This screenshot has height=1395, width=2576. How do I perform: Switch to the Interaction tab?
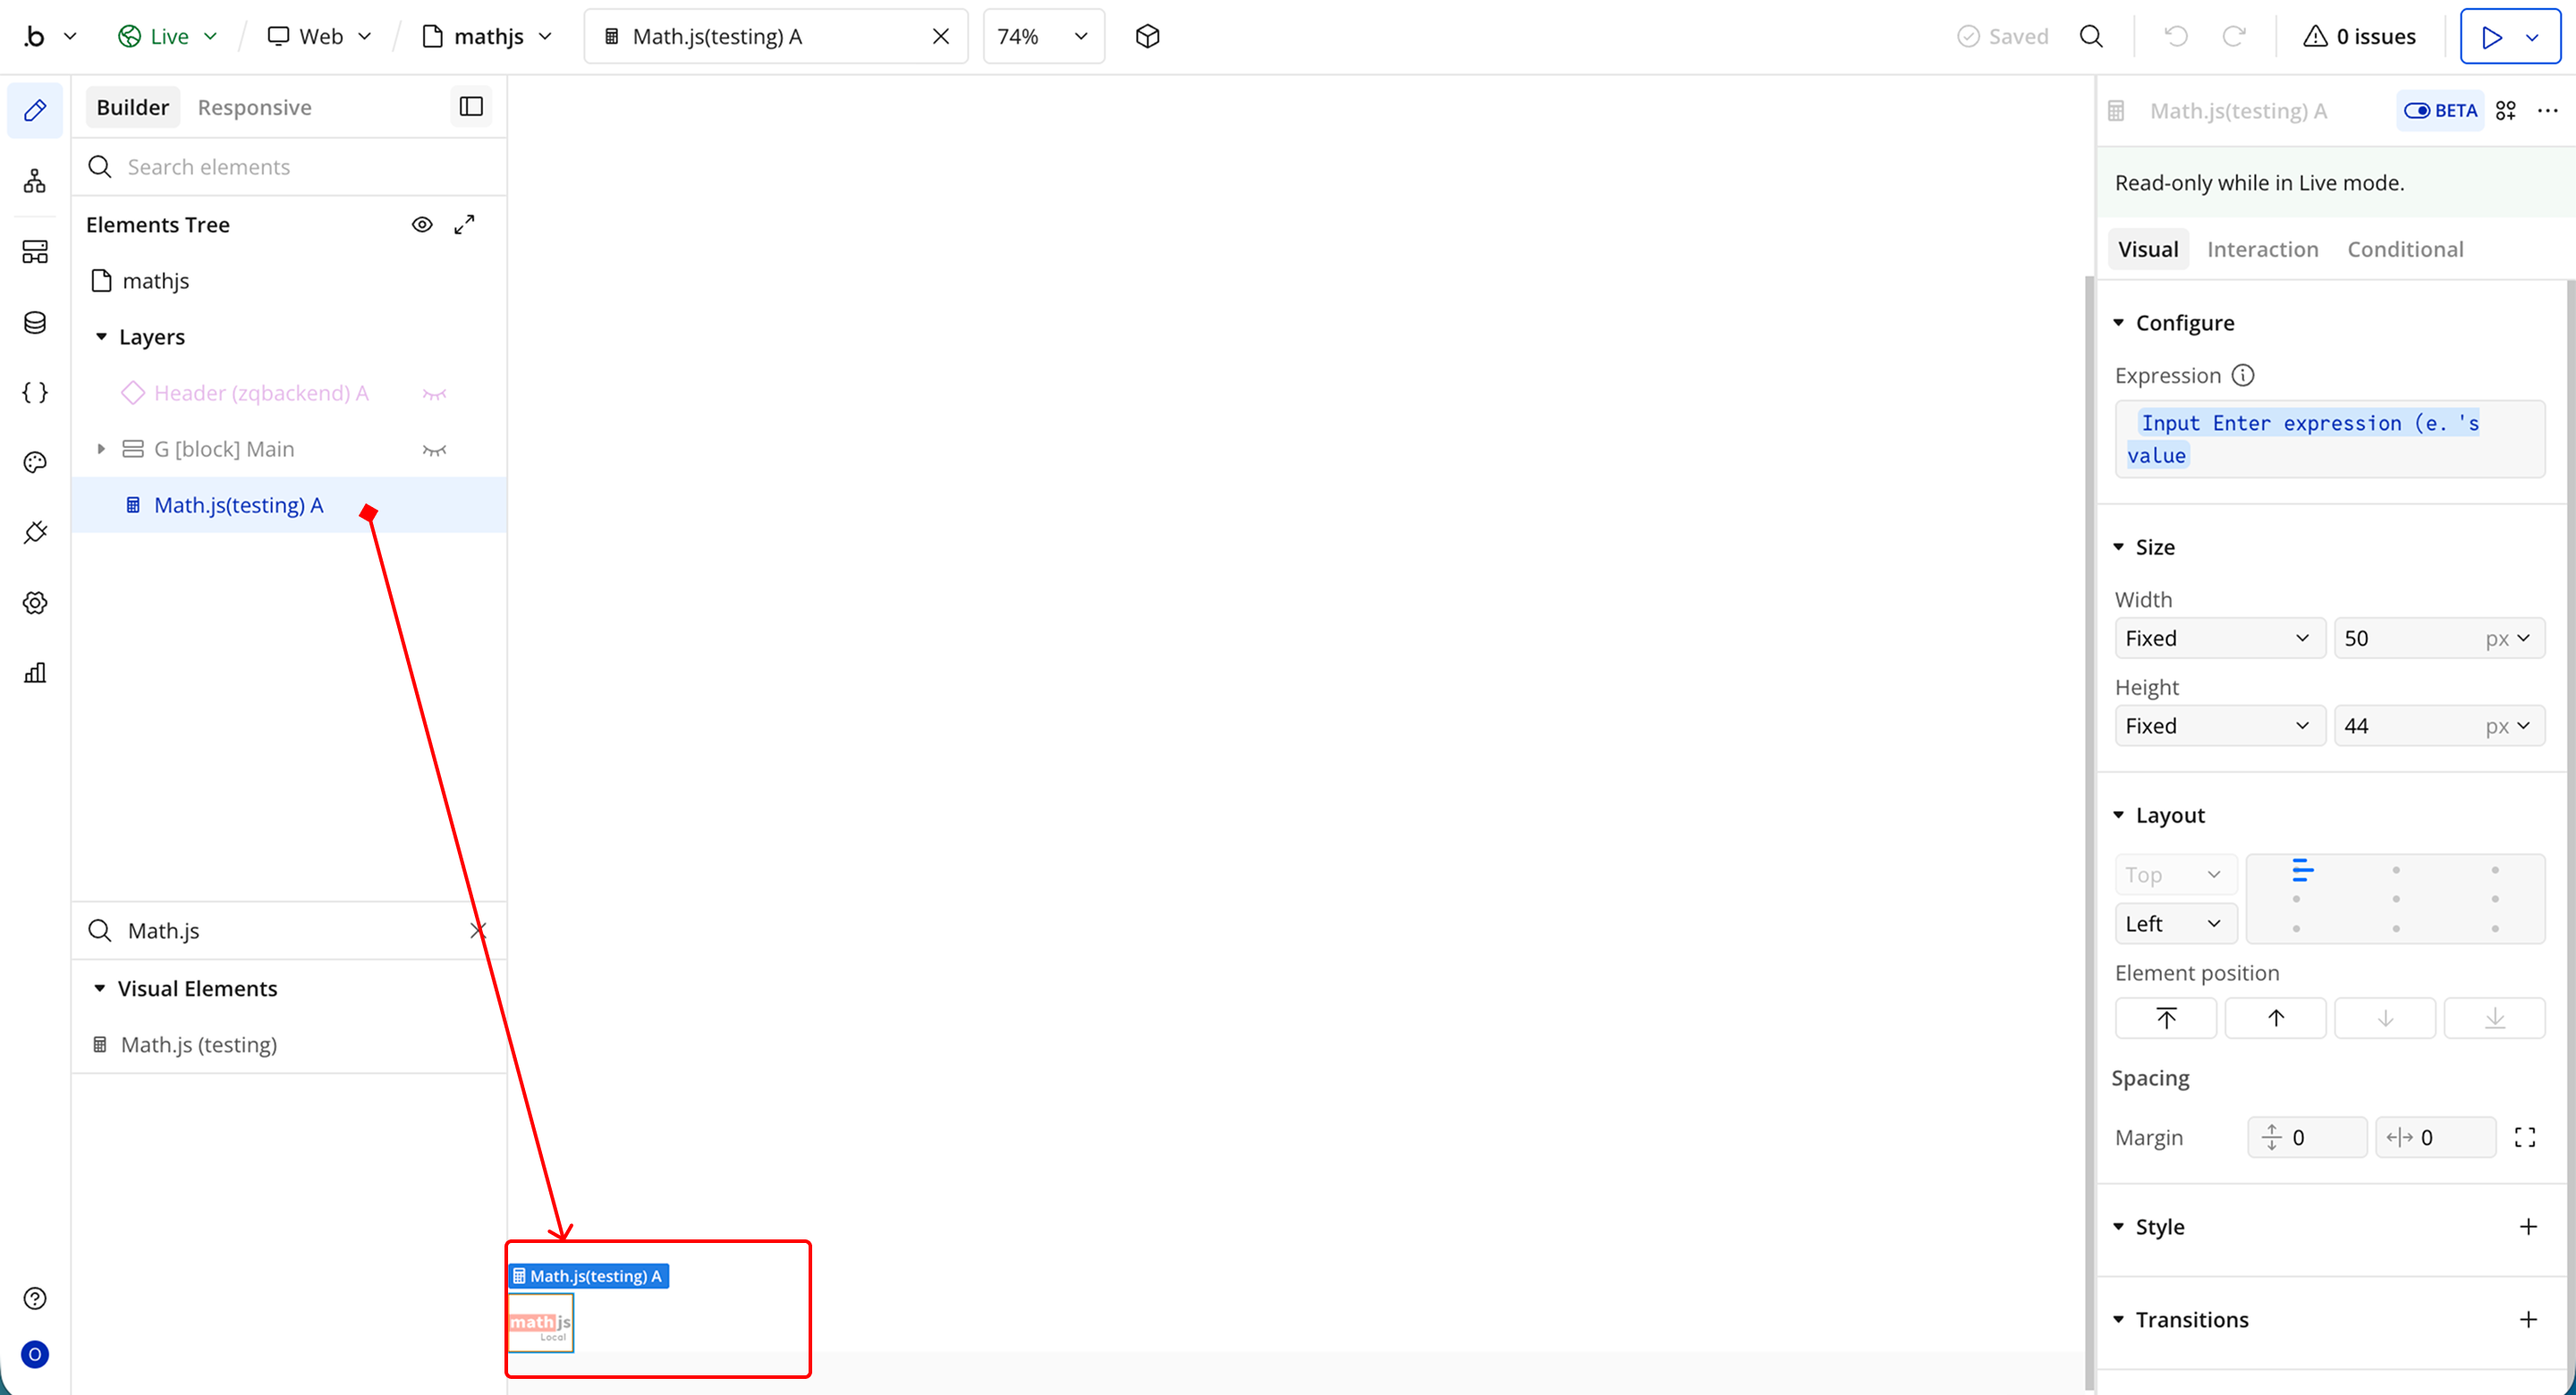coord(2262,249)
